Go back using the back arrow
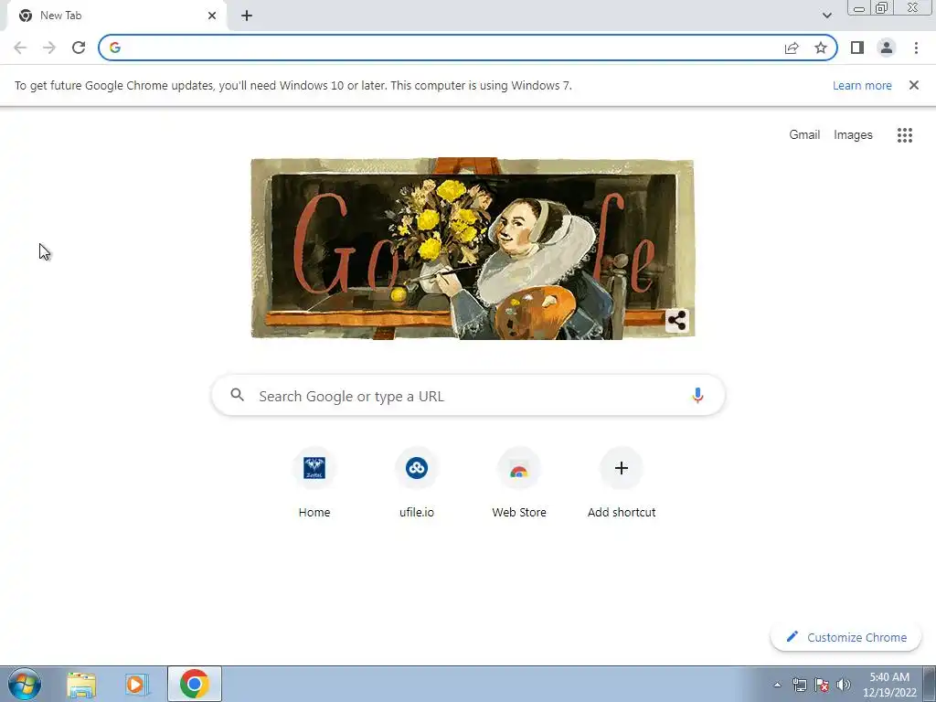 [x=20, y=48]
